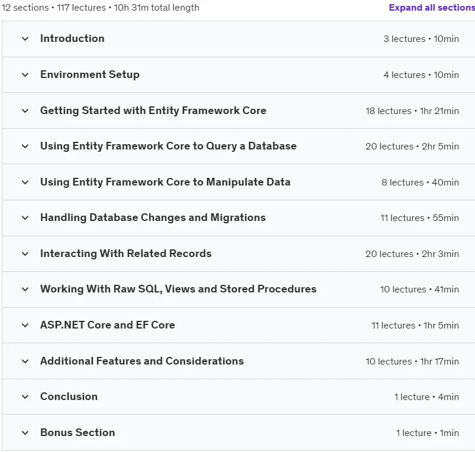Image resolution: width=475 pixels, height=452 pixels.
Task: Open the Environment Setup section title
Action: coord(90,74)
